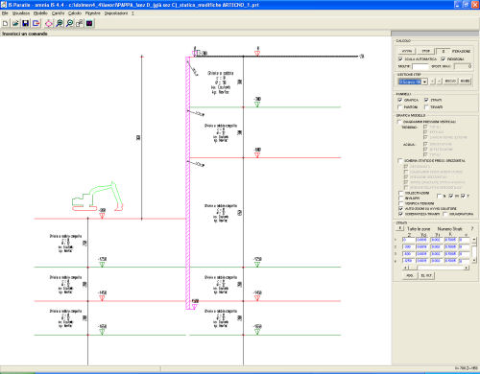This screenshot has height=374, width=480.
Task: Create a new file with toolbar icon
Action: click(6, 23)
